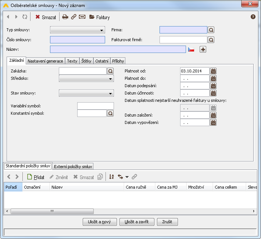
Task: Open calendar for Datum podepsání
Action: click(213, 86)
